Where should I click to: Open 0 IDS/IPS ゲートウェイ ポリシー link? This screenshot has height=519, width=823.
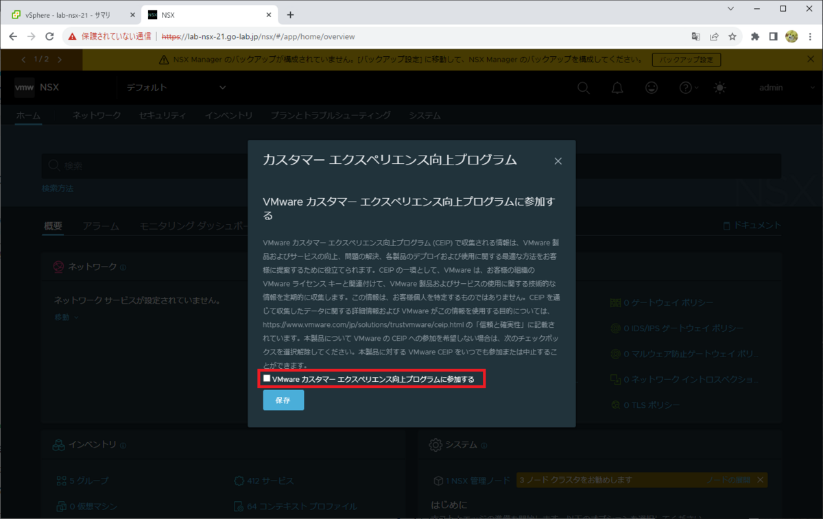coord(677,328)
